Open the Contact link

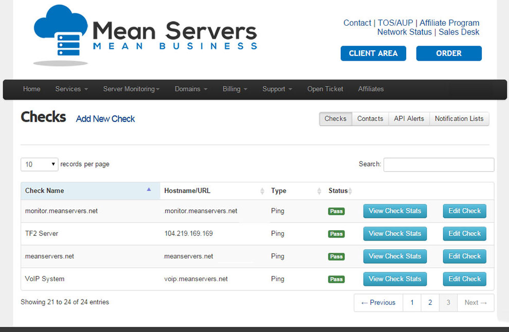pyautogui.click(x=357, y=23)
